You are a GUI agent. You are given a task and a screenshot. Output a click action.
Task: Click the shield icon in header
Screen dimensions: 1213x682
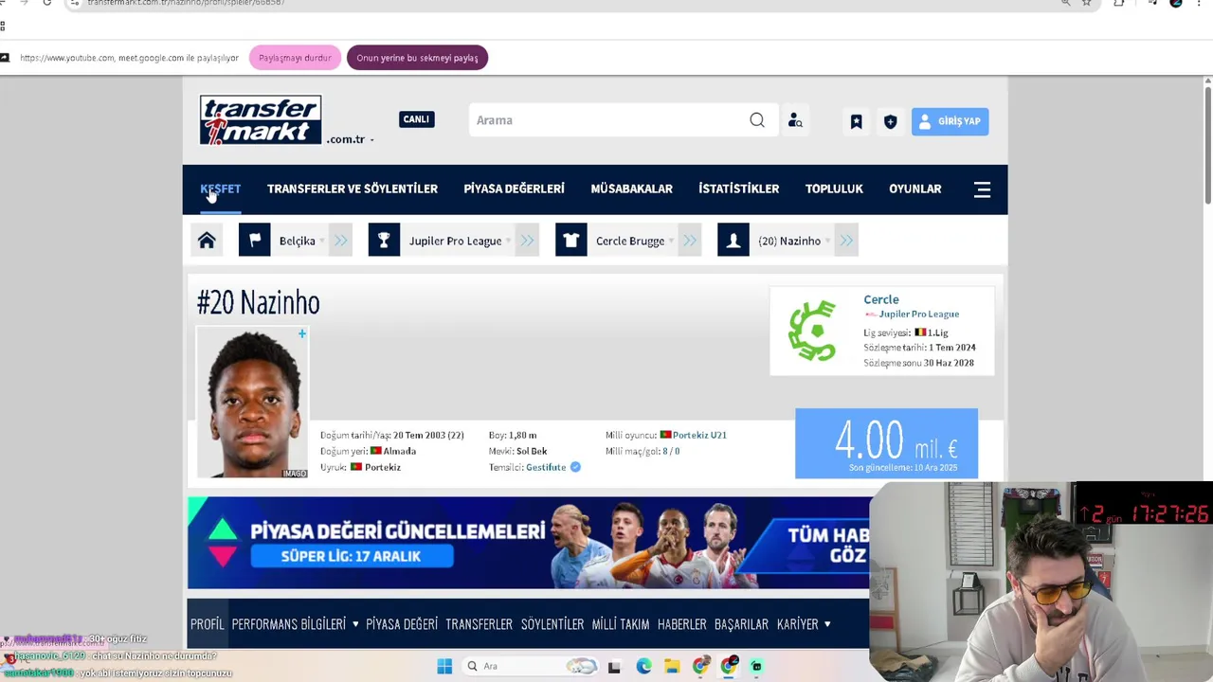[x=890, y=121]
